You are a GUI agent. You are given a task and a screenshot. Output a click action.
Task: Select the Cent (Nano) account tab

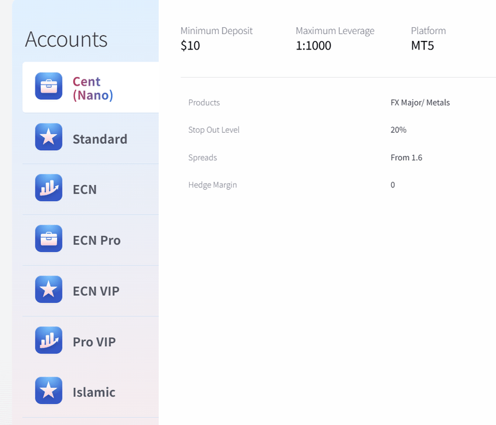[91, 87]
